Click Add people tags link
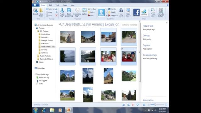 click(149, 30)
